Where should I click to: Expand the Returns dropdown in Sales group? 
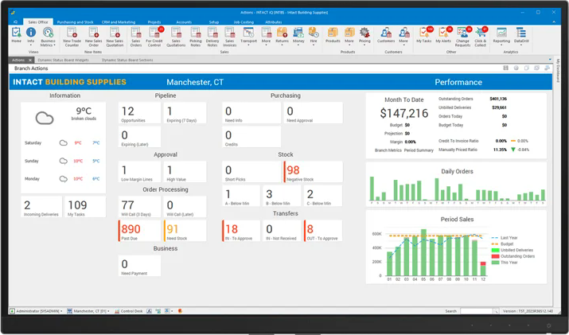[282, 45]
